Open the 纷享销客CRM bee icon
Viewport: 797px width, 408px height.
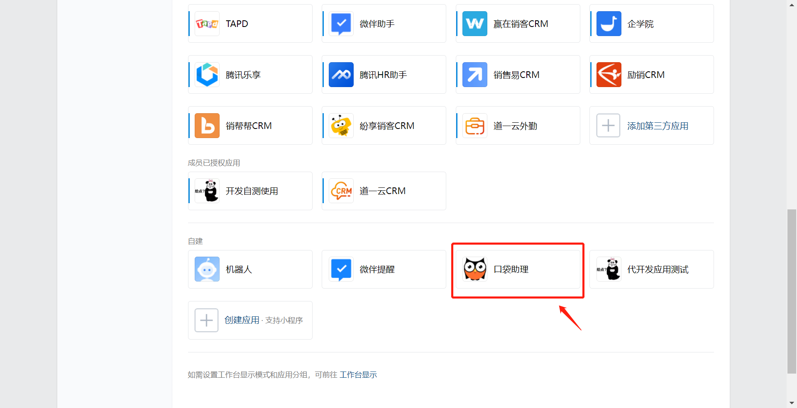pos(341,126)
